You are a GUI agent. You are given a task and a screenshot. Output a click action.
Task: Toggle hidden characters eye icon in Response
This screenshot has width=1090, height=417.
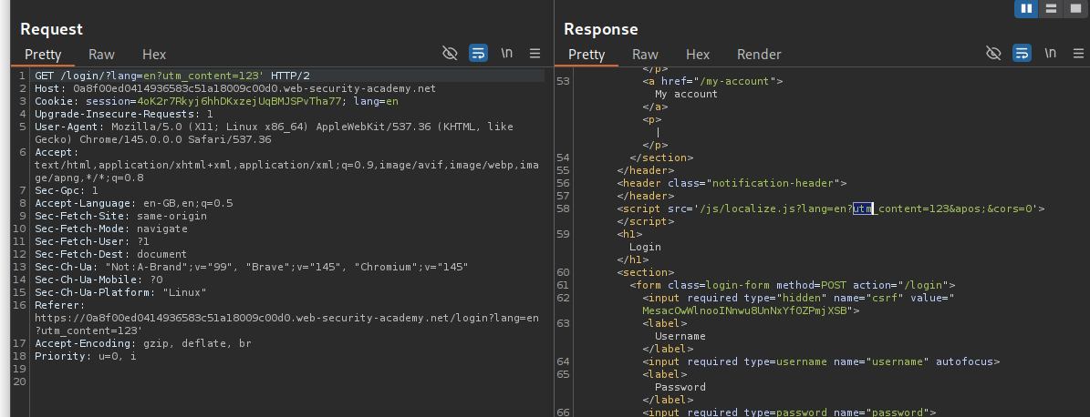click(x=993, y=54)
